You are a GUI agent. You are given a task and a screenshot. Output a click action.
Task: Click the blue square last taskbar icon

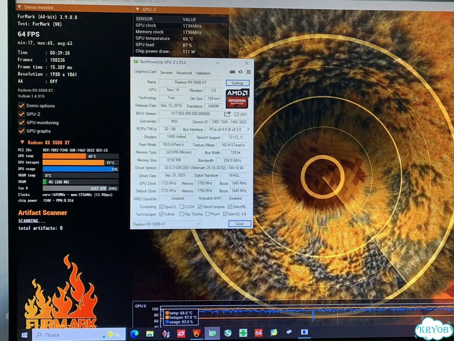[304, 332]
